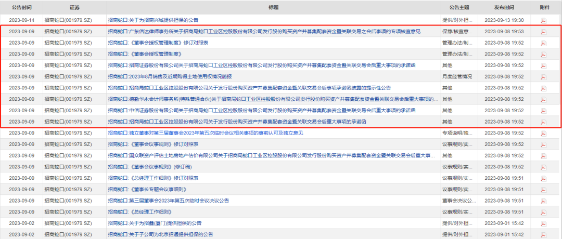Select the 月度经营情况 topic cell

(x=457, y=76)
